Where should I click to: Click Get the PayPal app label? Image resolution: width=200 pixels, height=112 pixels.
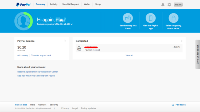coord(151,27)
